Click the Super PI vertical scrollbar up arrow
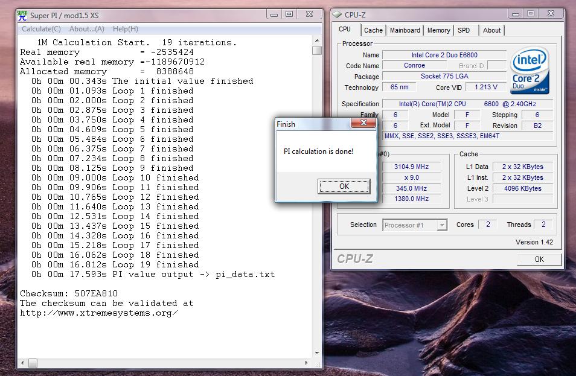The image size is (576, 376). click(x=316, y=40)
